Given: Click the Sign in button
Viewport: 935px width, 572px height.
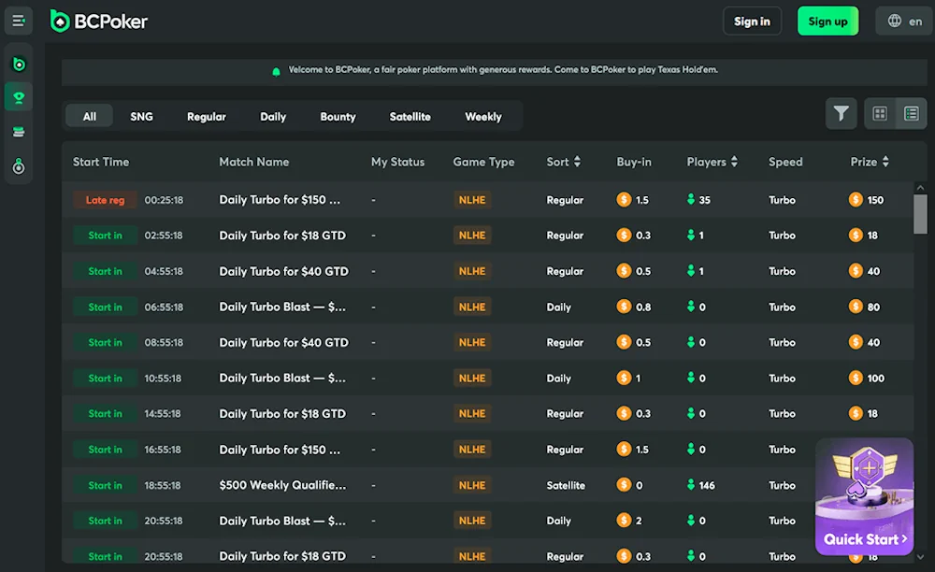Looking at the screenshot, I should pyautogui.click(x=752, y=20).
